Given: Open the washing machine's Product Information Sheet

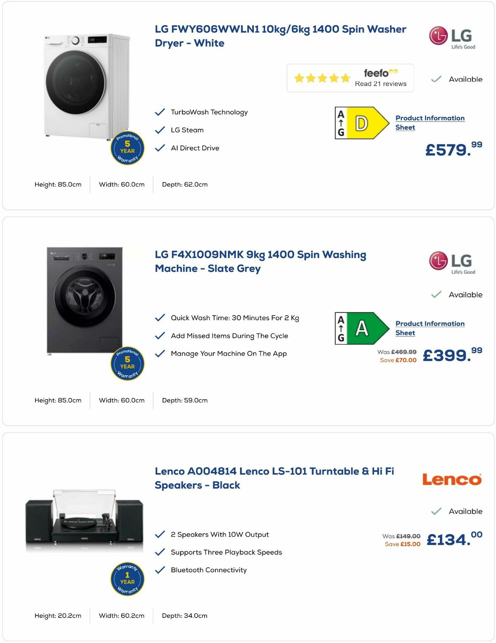Looking at the screenshot, I should tap(429, 328).
